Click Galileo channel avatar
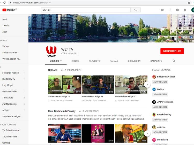 pos(154,89)
